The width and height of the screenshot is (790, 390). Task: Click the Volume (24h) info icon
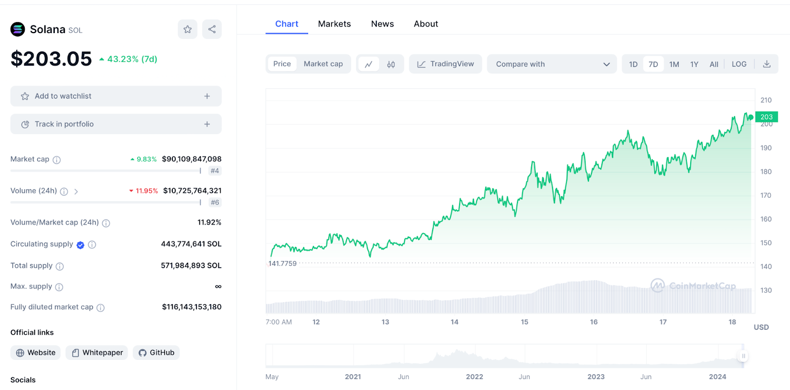pyautogui.click(x=64, y=191)
